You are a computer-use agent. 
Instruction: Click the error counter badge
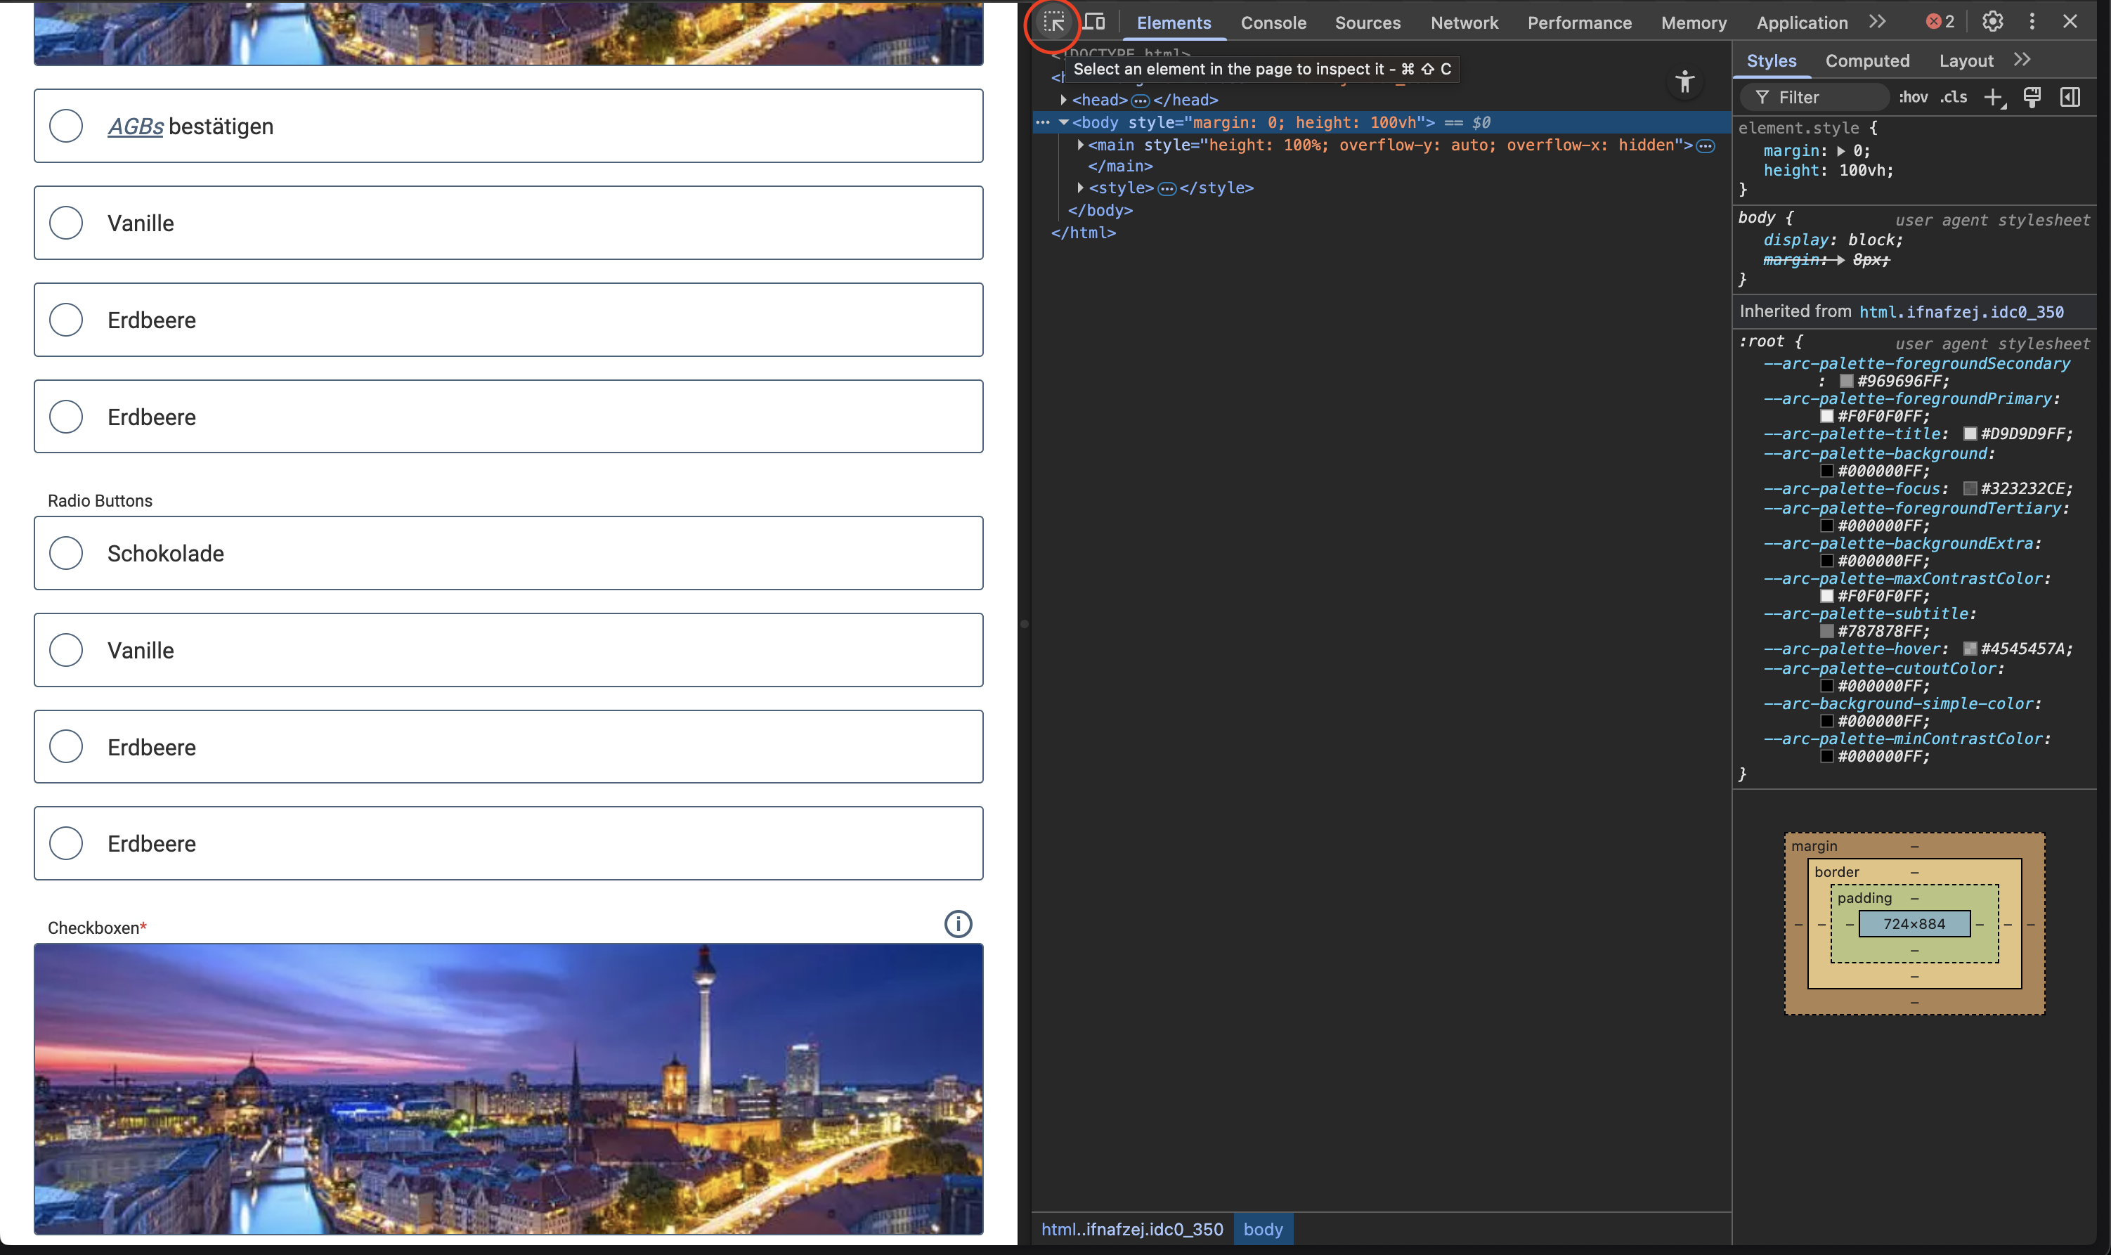click(1937, 21)
